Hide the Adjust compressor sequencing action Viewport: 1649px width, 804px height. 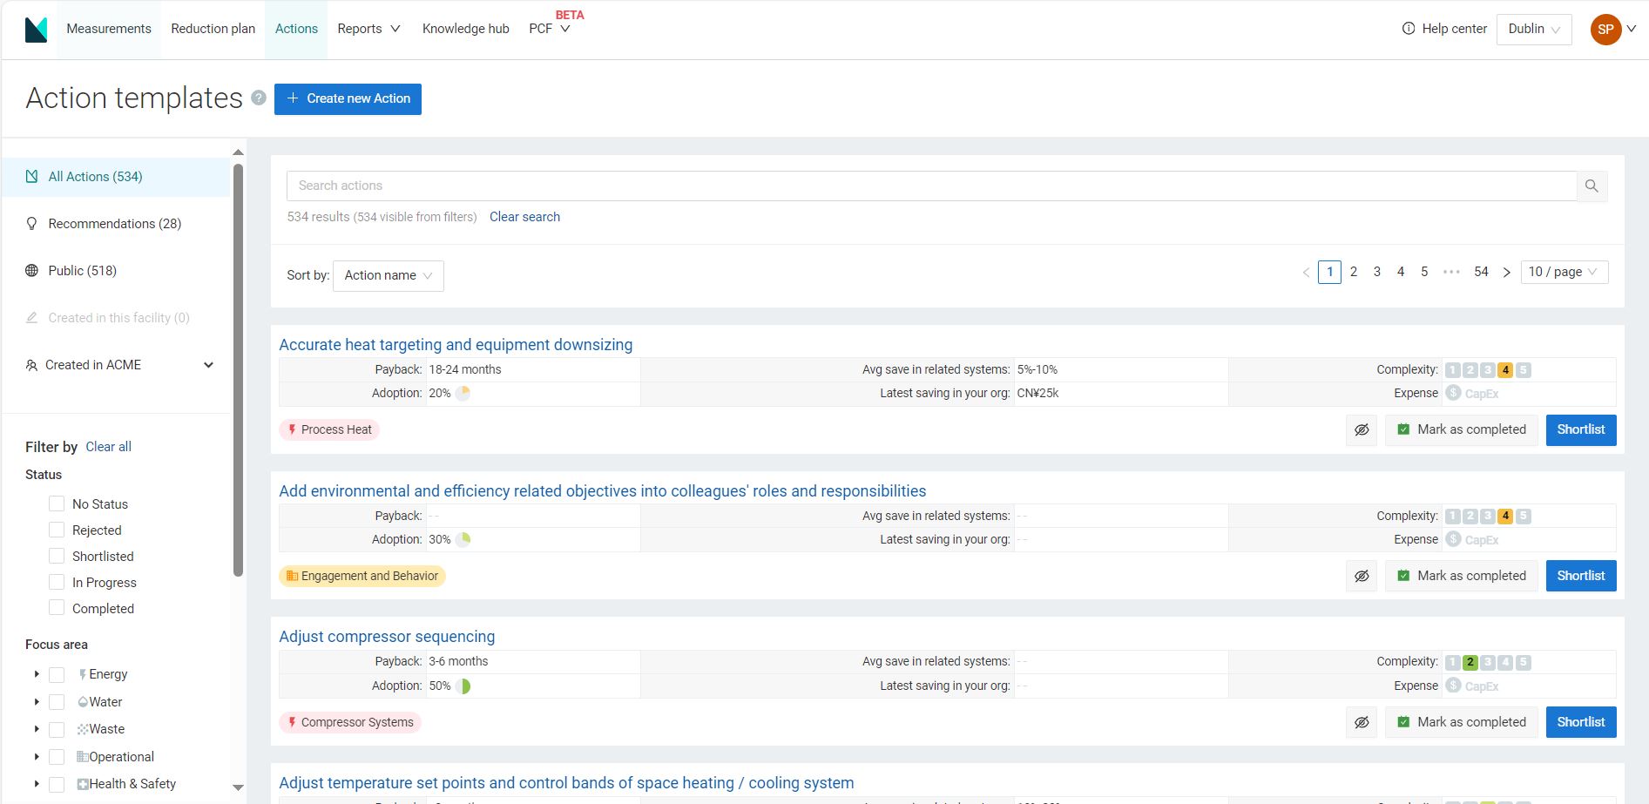coord(1362,722)
